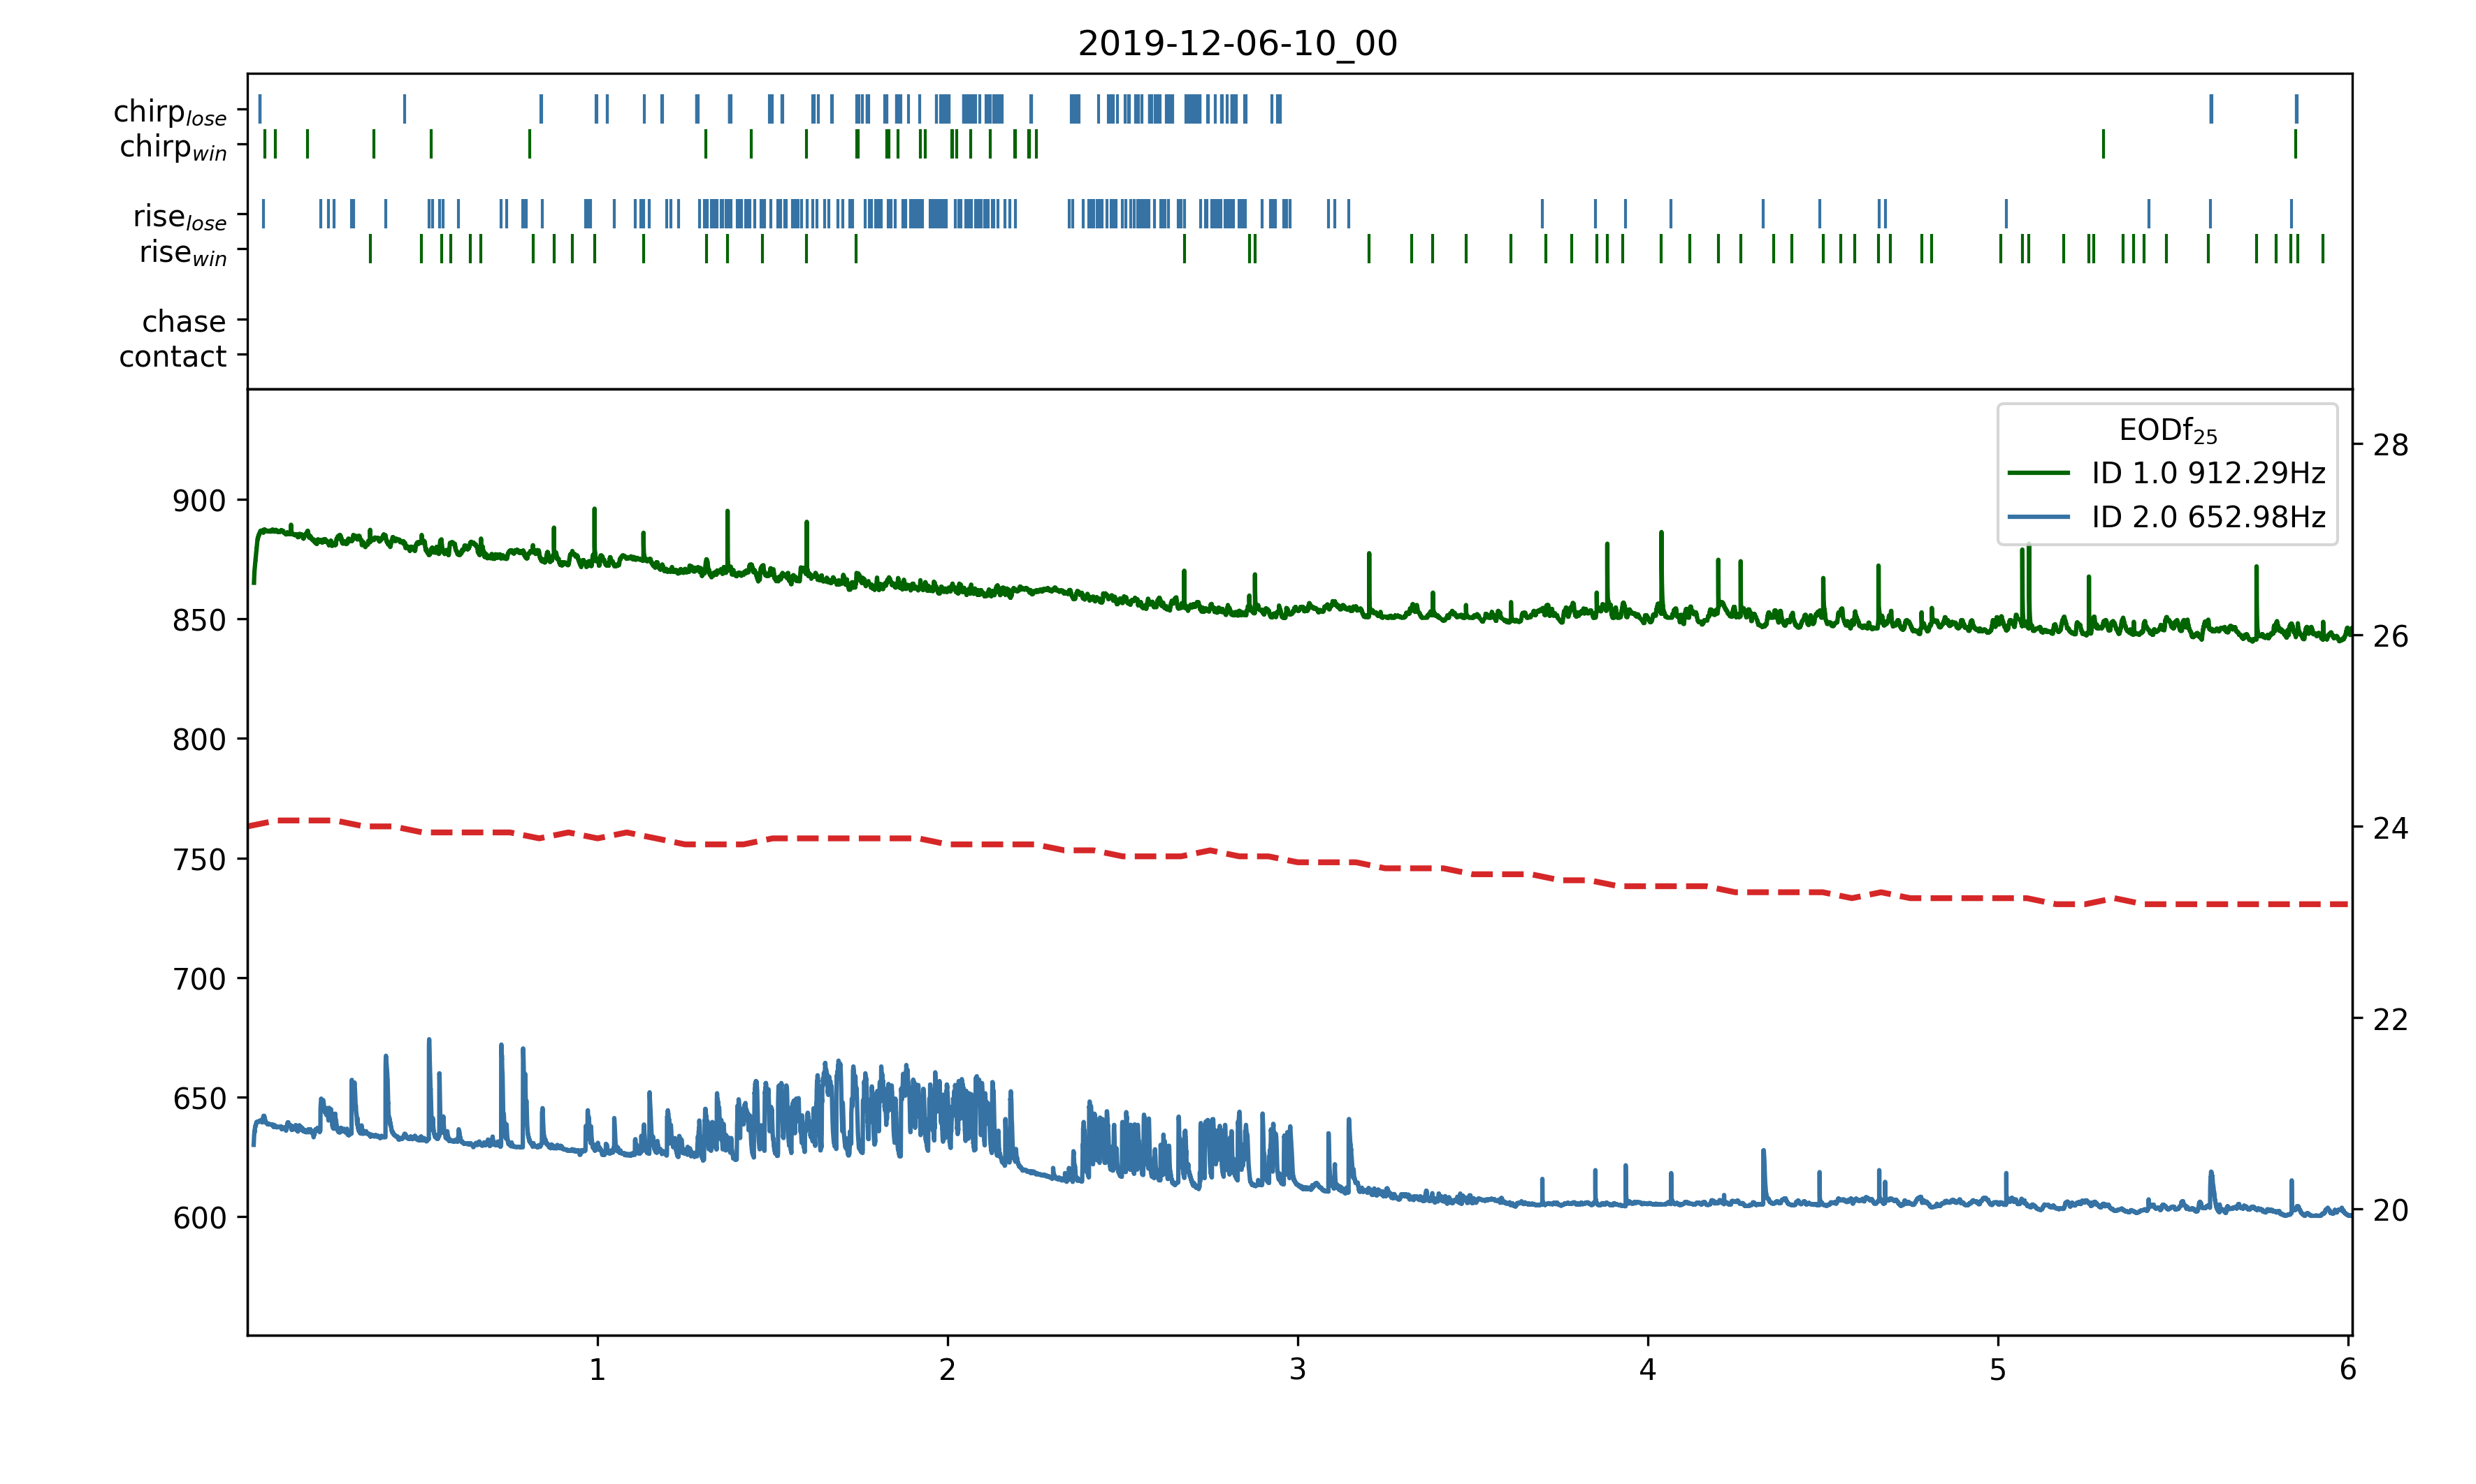Click the green legend line for ID 1.0
This screenshot has width=2476, height=1484.
2038,473
